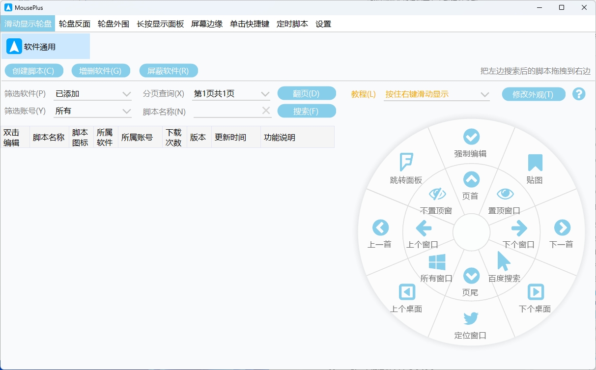596x370 pixels.
Task: Click the 创建脚本 create script button
Action: [34, 70]
